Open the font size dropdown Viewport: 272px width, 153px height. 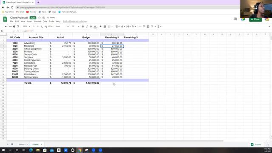pos(76,26)
